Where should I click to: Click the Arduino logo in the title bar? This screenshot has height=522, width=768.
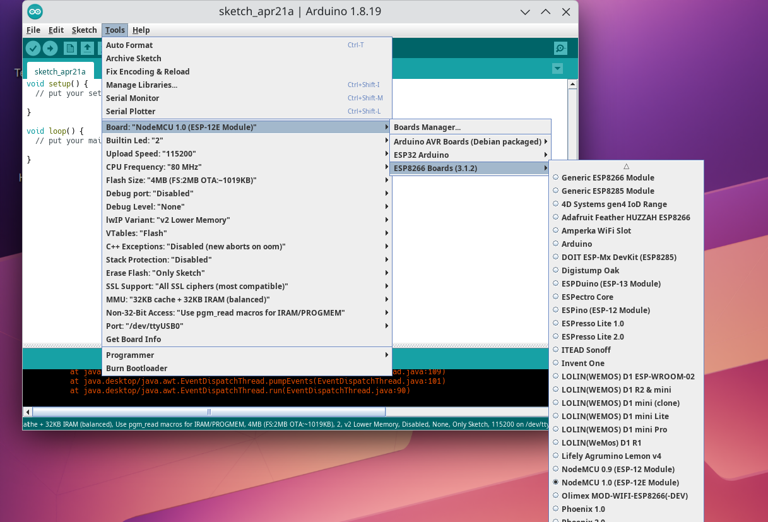[x=35, y=11]
